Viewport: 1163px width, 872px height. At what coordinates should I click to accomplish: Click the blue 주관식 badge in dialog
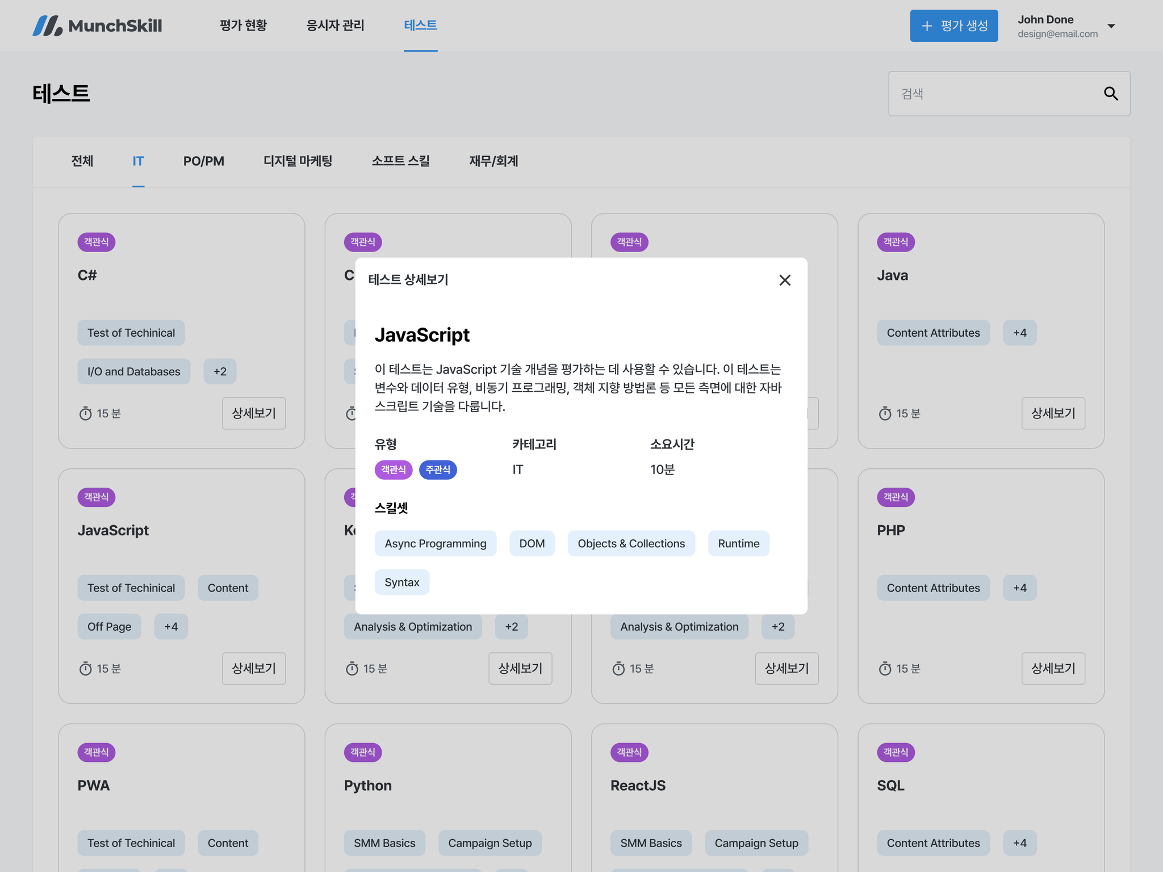point(437,469)
